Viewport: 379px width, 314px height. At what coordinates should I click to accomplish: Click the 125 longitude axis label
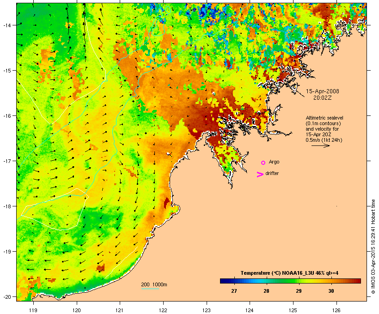tap(293, 310)
